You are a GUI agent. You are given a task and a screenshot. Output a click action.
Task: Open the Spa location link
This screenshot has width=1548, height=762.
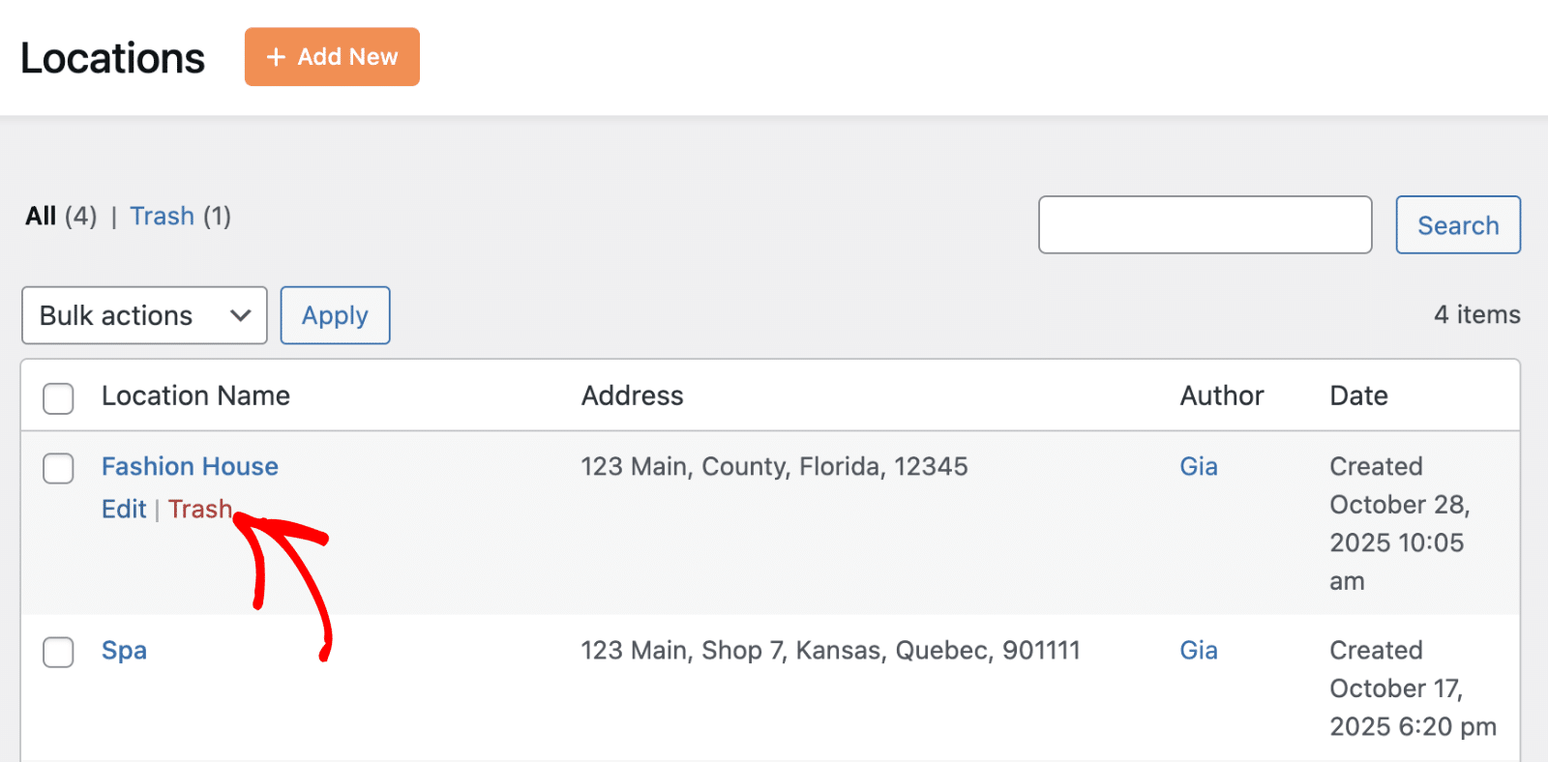tap(124, 650)
